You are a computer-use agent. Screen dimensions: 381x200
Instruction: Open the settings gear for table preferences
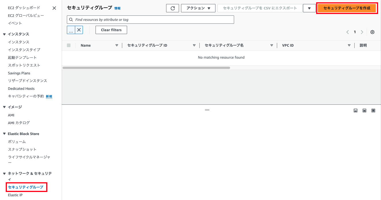(x=372, y=32)
